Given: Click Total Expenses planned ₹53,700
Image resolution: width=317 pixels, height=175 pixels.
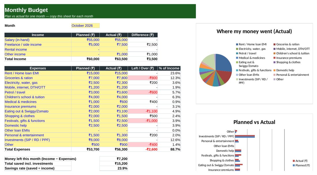Looking at the screenshot, I should [85, 150].
